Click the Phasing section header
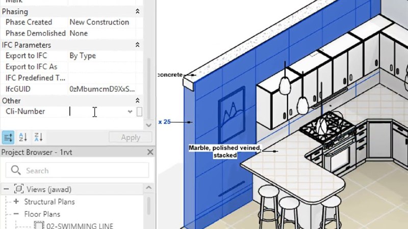The height and width of the screenshot is (229, 408). pos(15,12)
